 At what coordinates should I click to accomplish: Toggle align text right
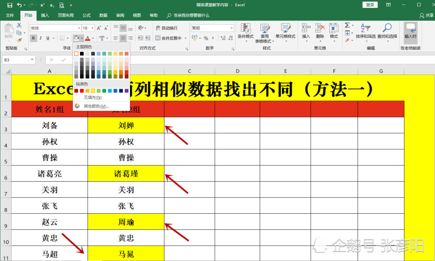click(130, 38)
